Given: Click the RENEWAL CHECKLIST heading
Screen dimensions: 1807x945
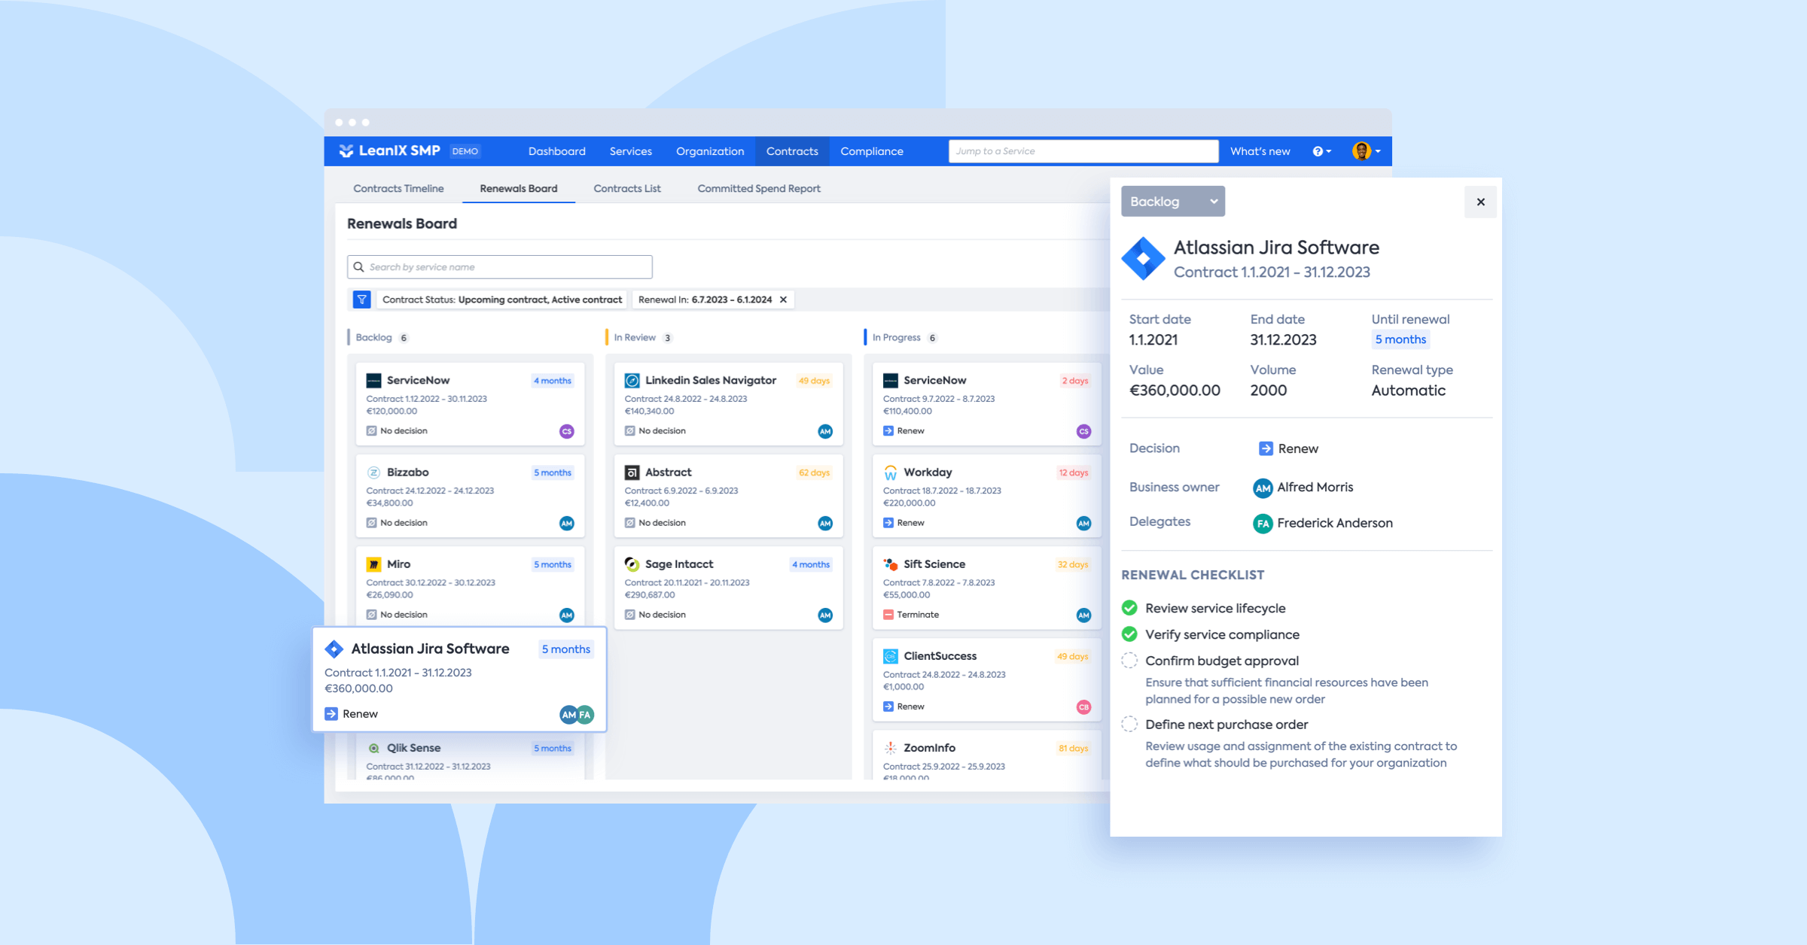Looking at the screenshot, I should 1193,575.
